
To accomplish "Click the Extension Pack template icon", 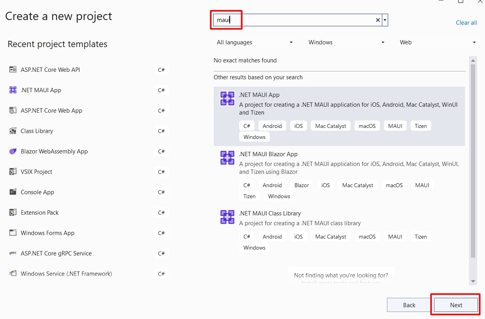I will click(13, 212).
